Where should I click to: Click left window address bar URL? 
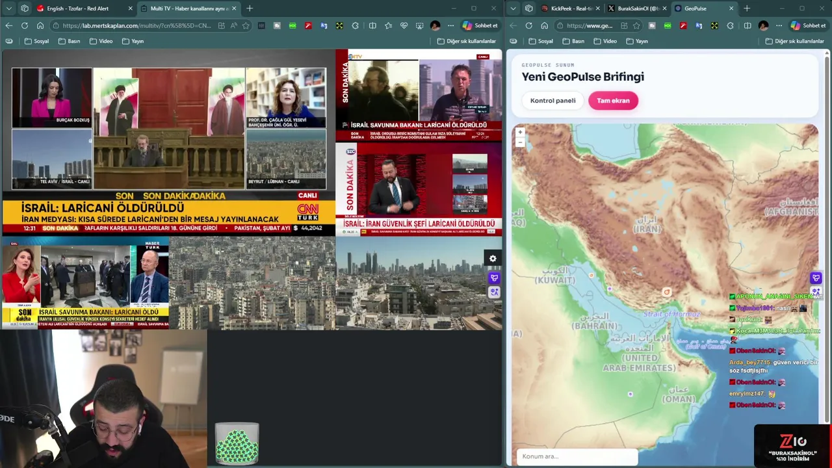point(136,25)
